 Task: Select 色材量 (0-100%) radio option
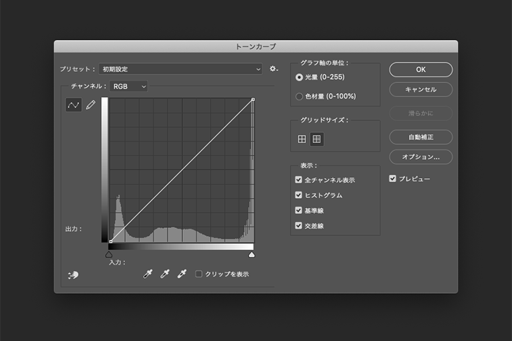(299, 96)
